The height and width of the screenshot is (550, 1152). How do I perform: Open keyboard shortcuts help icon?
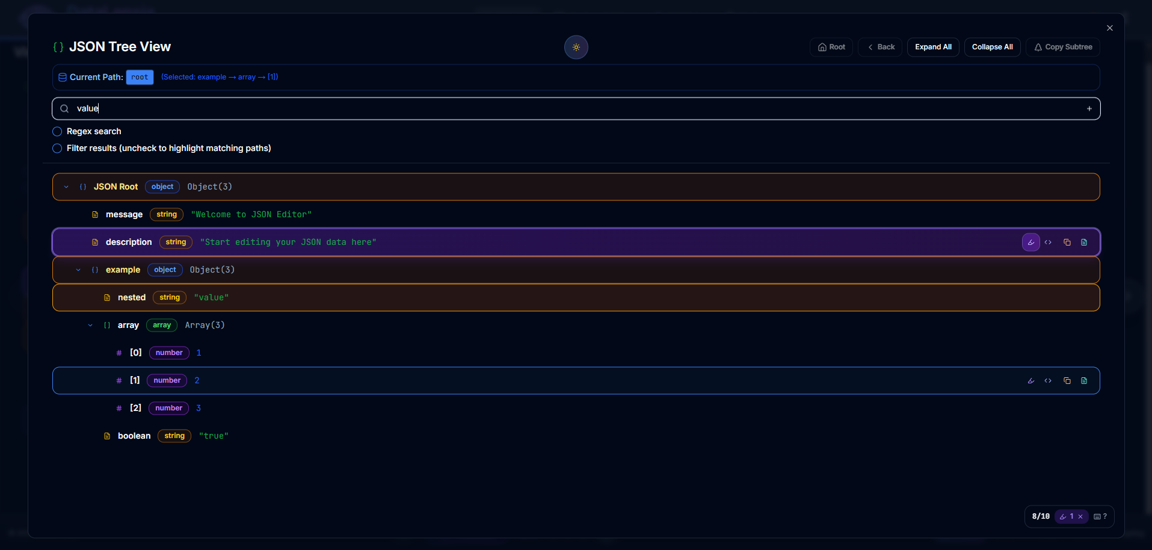pyautogui.click(x=1100, y=516)
